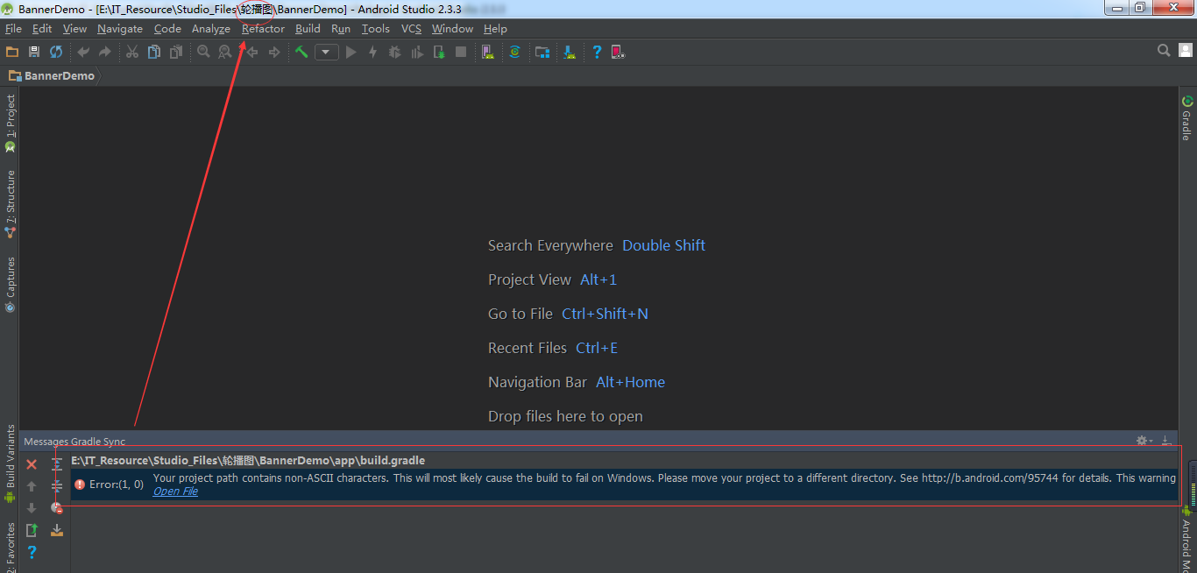Screen dimensions: 1197x573
Task: Select the BannerDemo breadcrumb in navigation bar
Action: pyautogui.click(x=52, y=75)
